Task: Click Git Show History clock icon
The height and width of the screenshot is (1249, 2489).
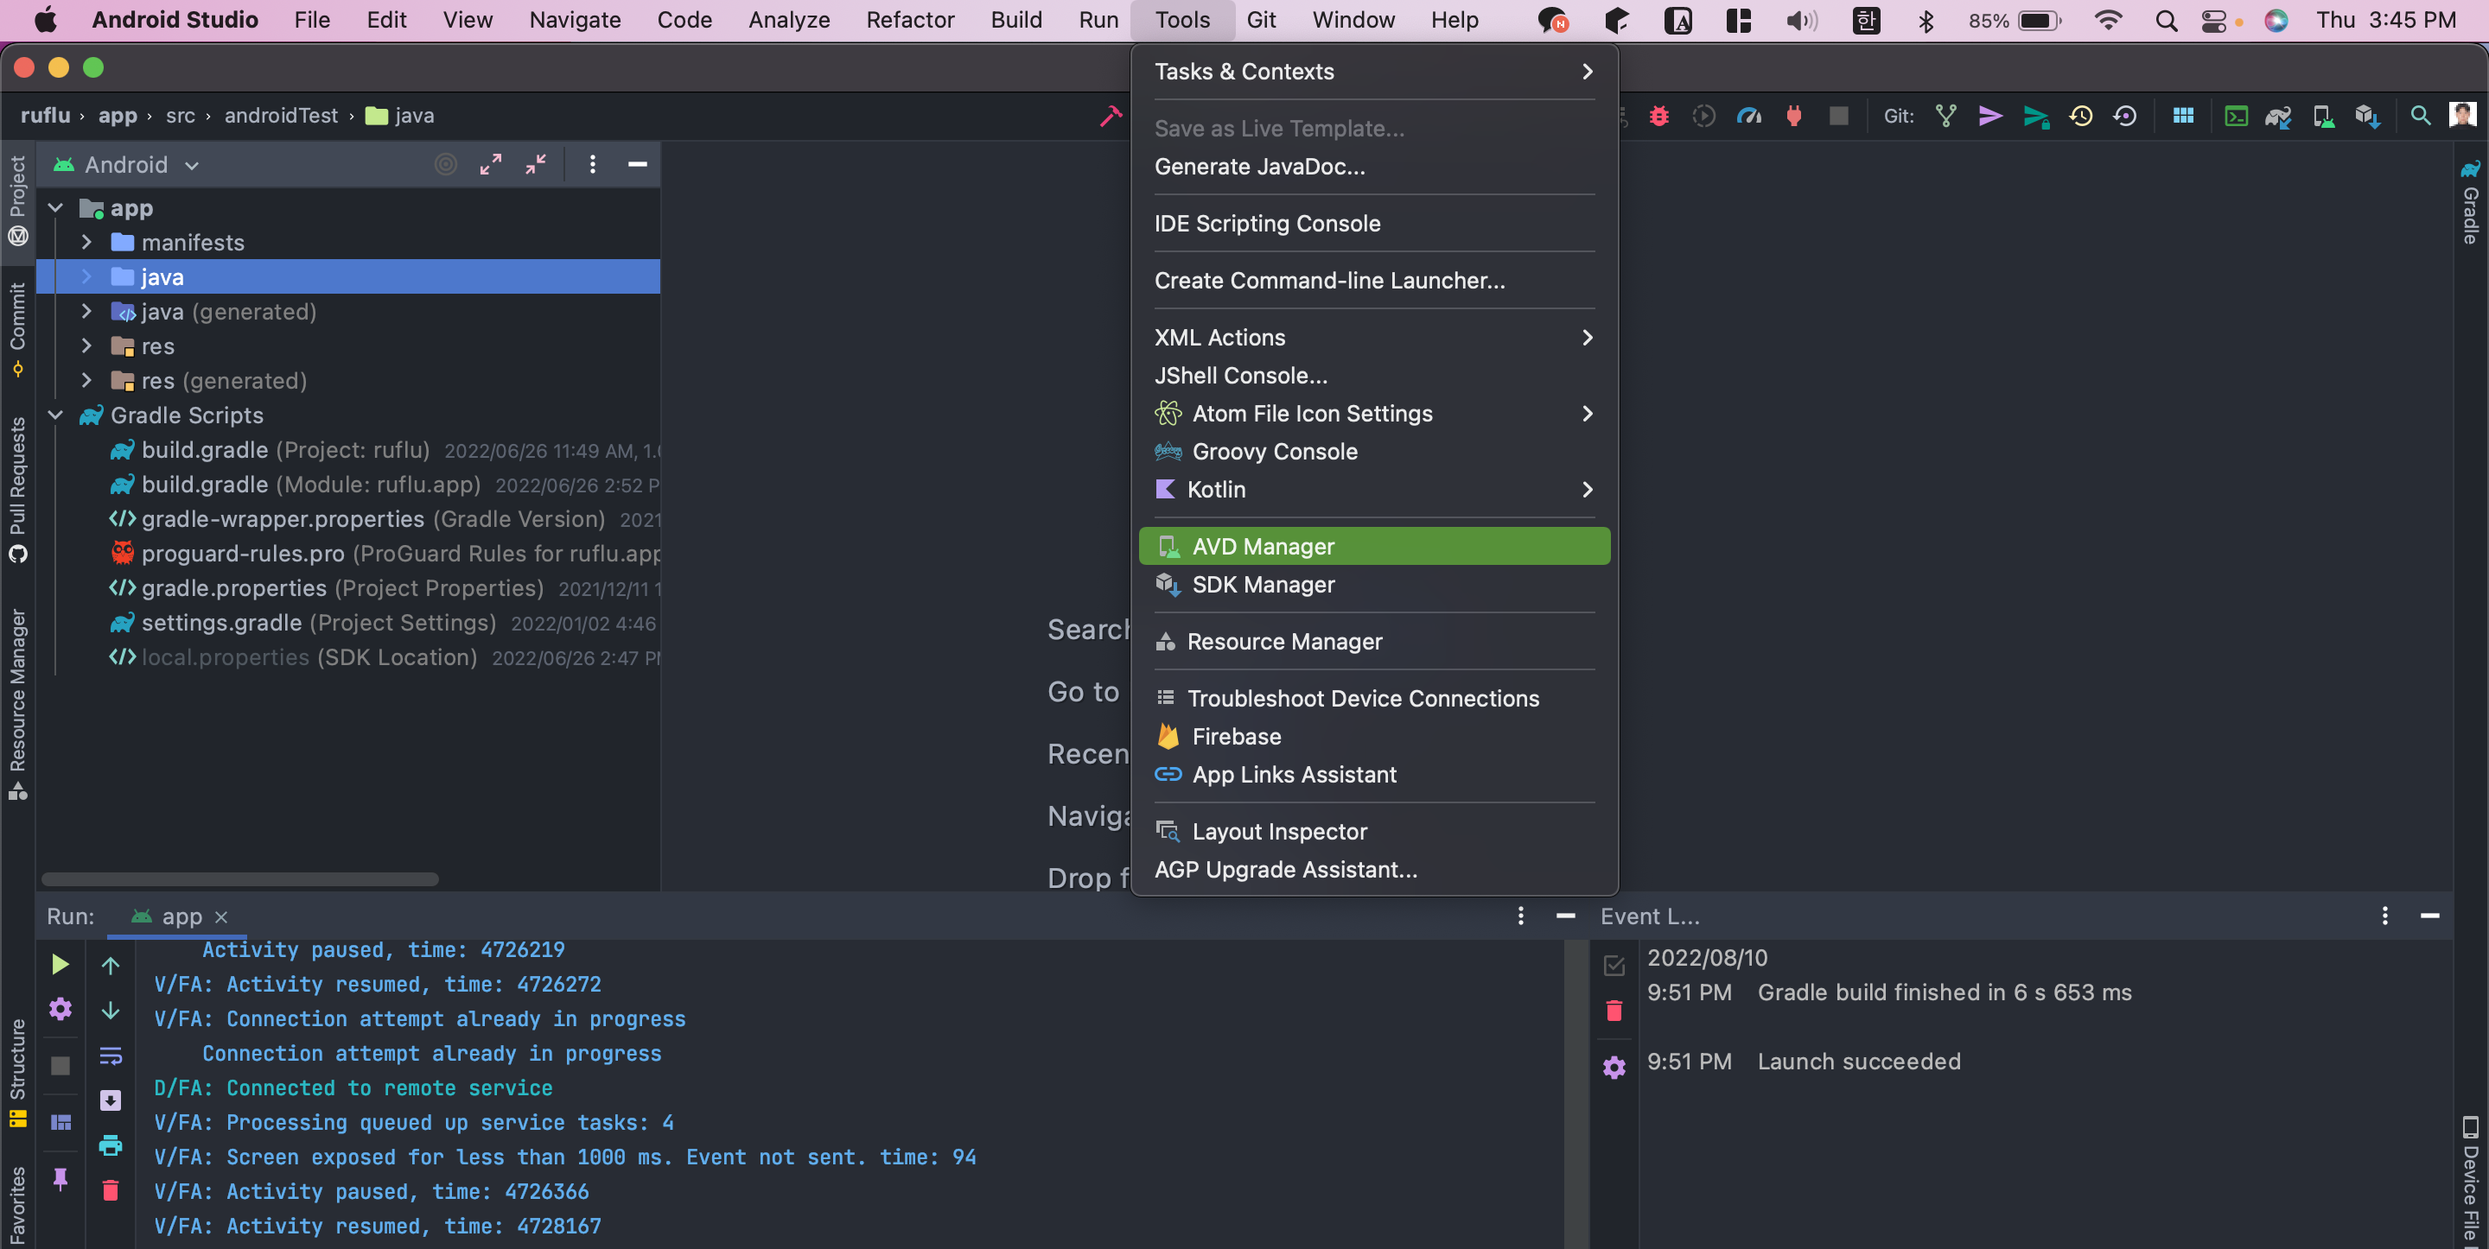Action: 2080,116
